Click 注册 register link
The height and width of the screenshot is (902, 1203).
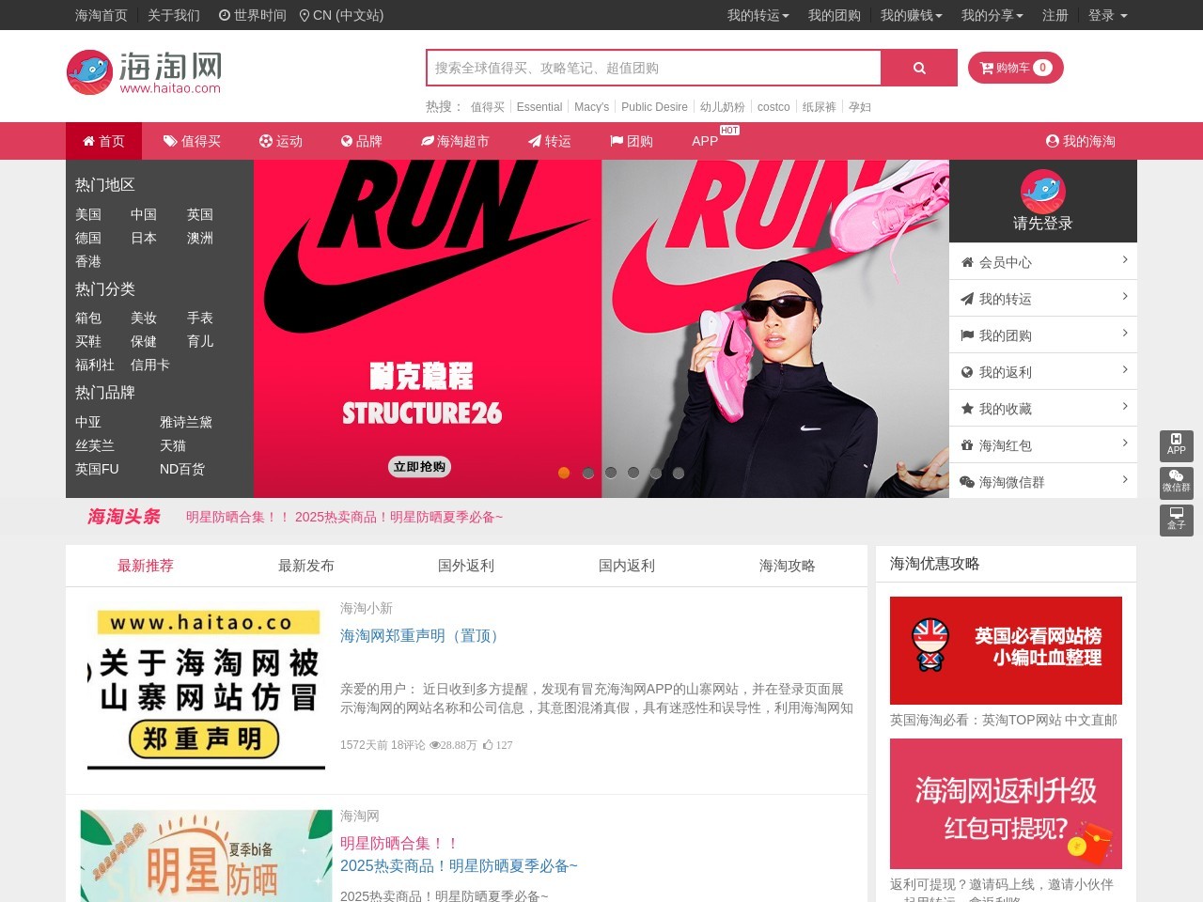click(x=1055, y=15)
